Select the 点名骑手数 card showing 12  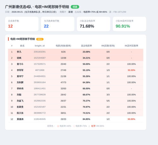(22, 24)
